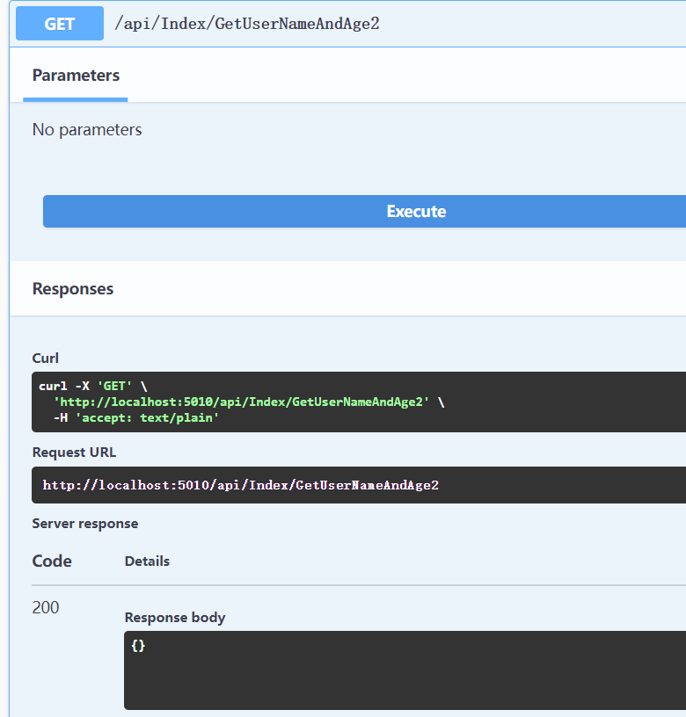
Task: Click the localhost URL inside curl command
Action: [x=241, y=402]
